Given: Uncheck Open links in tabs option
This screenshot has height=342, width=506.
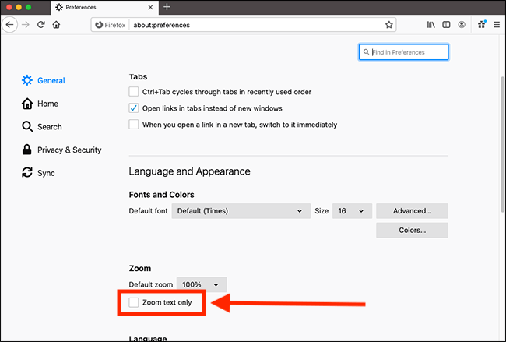Looking at the screenshot, I should 134,108.
